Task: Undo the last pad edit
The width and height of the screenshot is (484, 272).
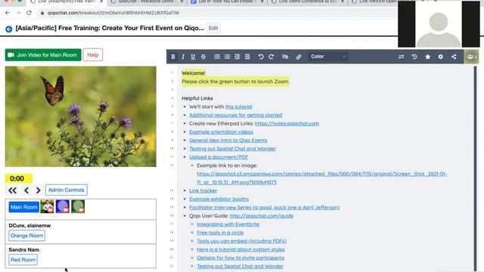Action: pyautogui.click(x=261, y=57)
